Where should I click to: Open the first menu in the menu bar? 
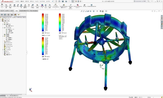[x=17, y=1]
